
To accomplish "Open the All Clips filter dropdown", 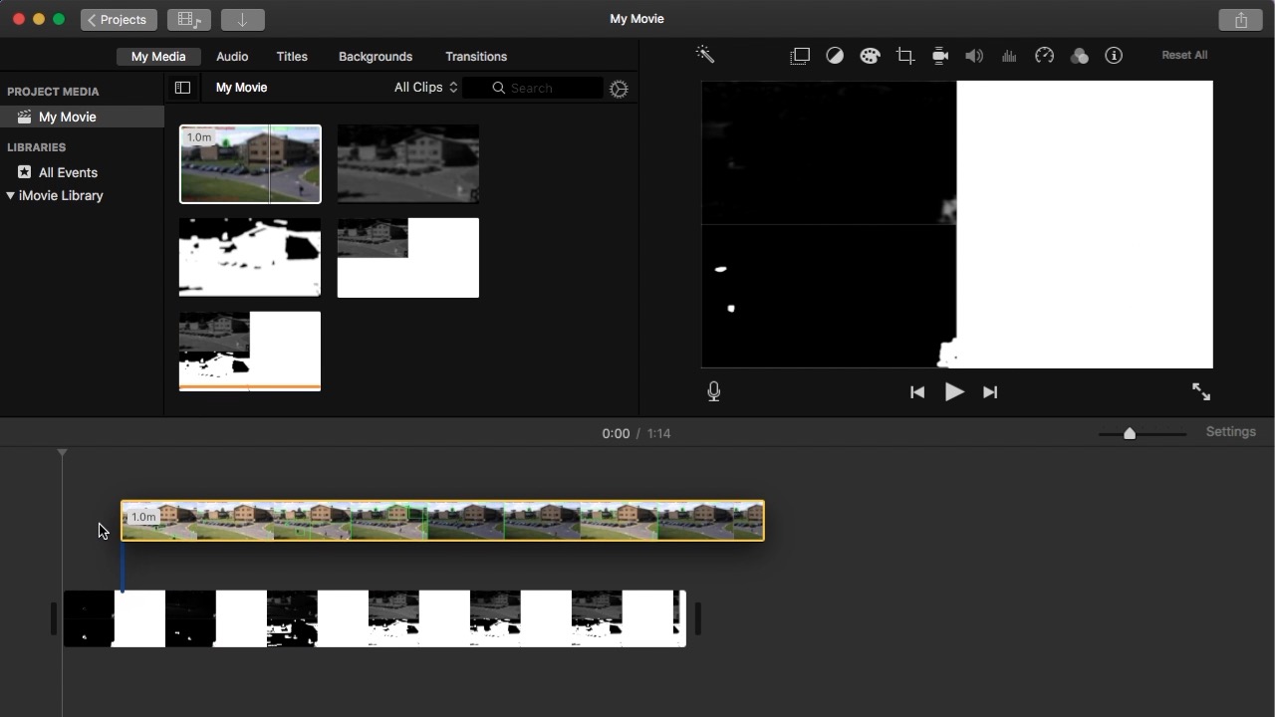I will 425,87.
